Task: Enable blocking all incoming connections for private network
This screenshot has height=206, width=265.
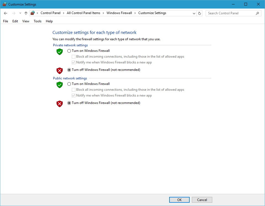Action: [73, 57]
